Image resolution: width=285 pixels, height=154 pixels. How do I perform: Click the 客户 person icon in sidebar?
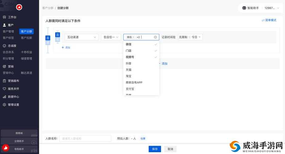4,25
